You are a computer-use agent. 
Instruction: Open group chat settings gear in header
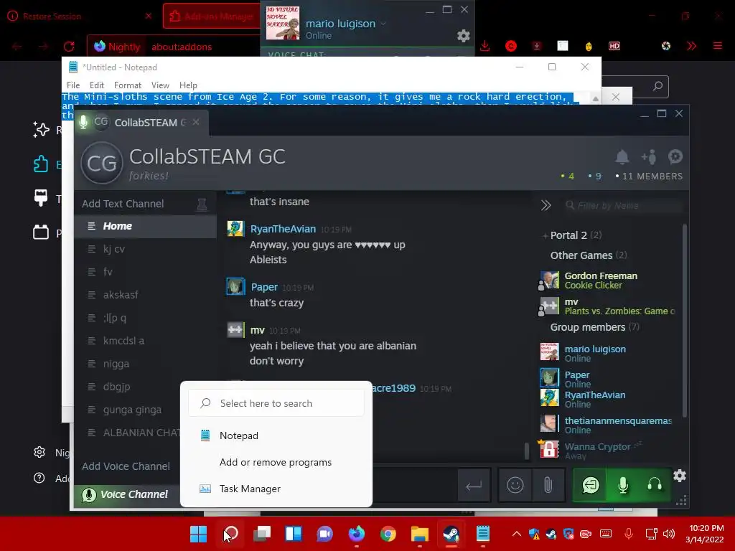pos(675,156)
